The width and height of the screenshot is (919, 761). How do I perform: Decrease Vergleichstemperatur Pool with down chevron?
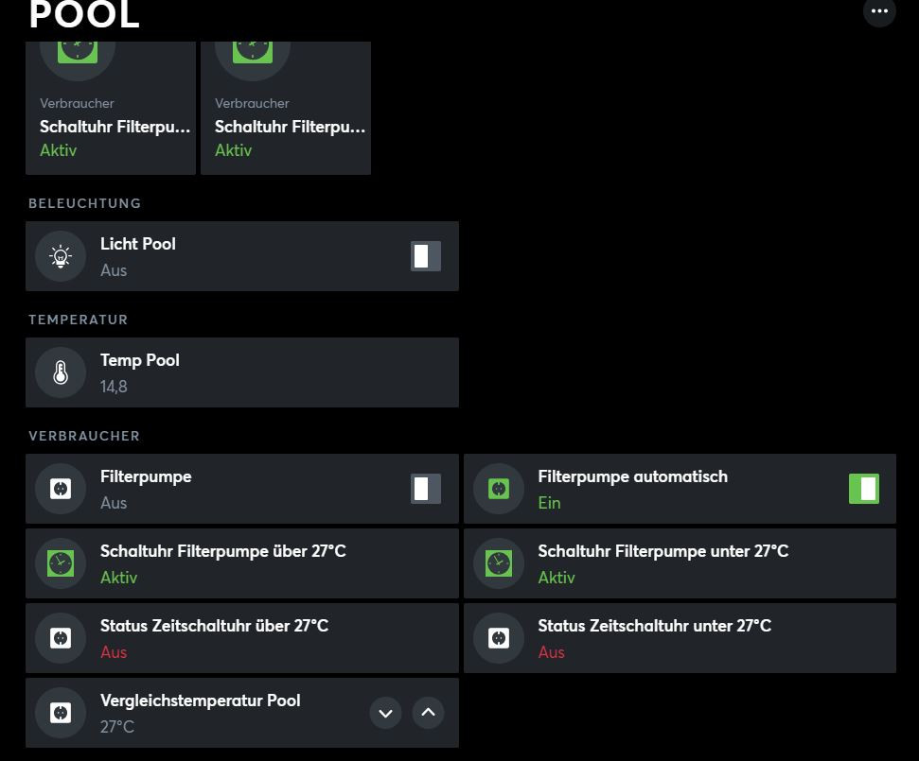click(x=385, y=713)
